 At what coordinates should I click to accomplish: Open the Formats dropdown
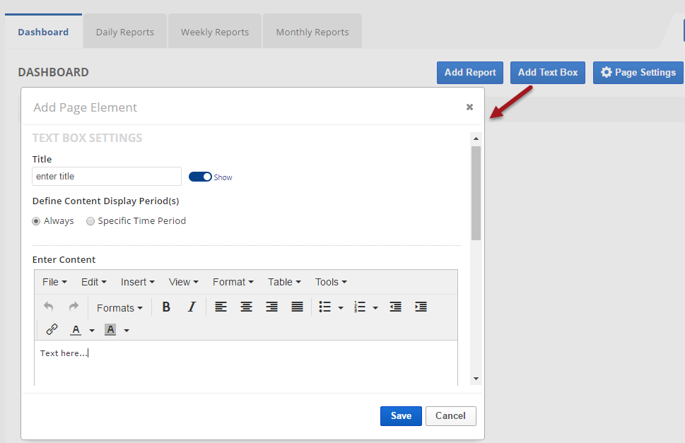[119, 308]
